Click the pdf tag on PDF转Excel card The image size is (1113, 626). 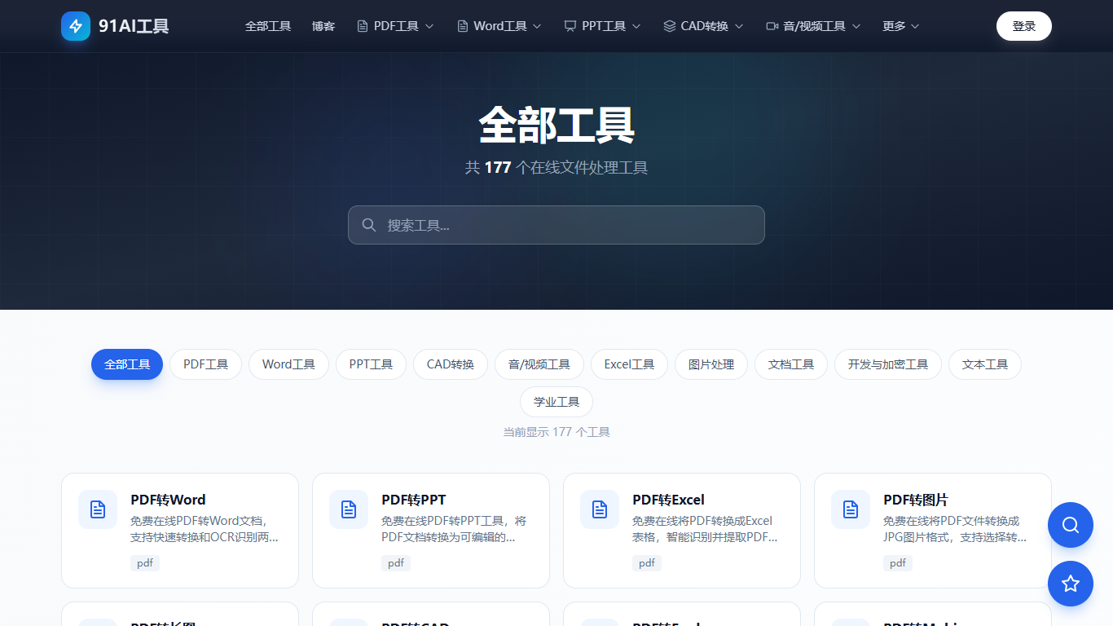(x=647, y=563)
